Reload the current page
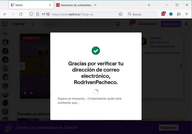This screenshot has height=134, width=192. tap(21, 14)
